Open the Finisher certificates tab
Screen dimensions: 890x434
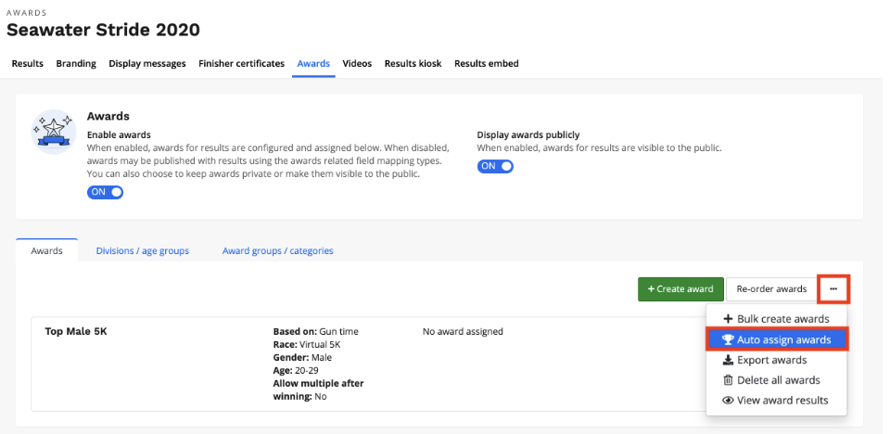tap(241, 64)
